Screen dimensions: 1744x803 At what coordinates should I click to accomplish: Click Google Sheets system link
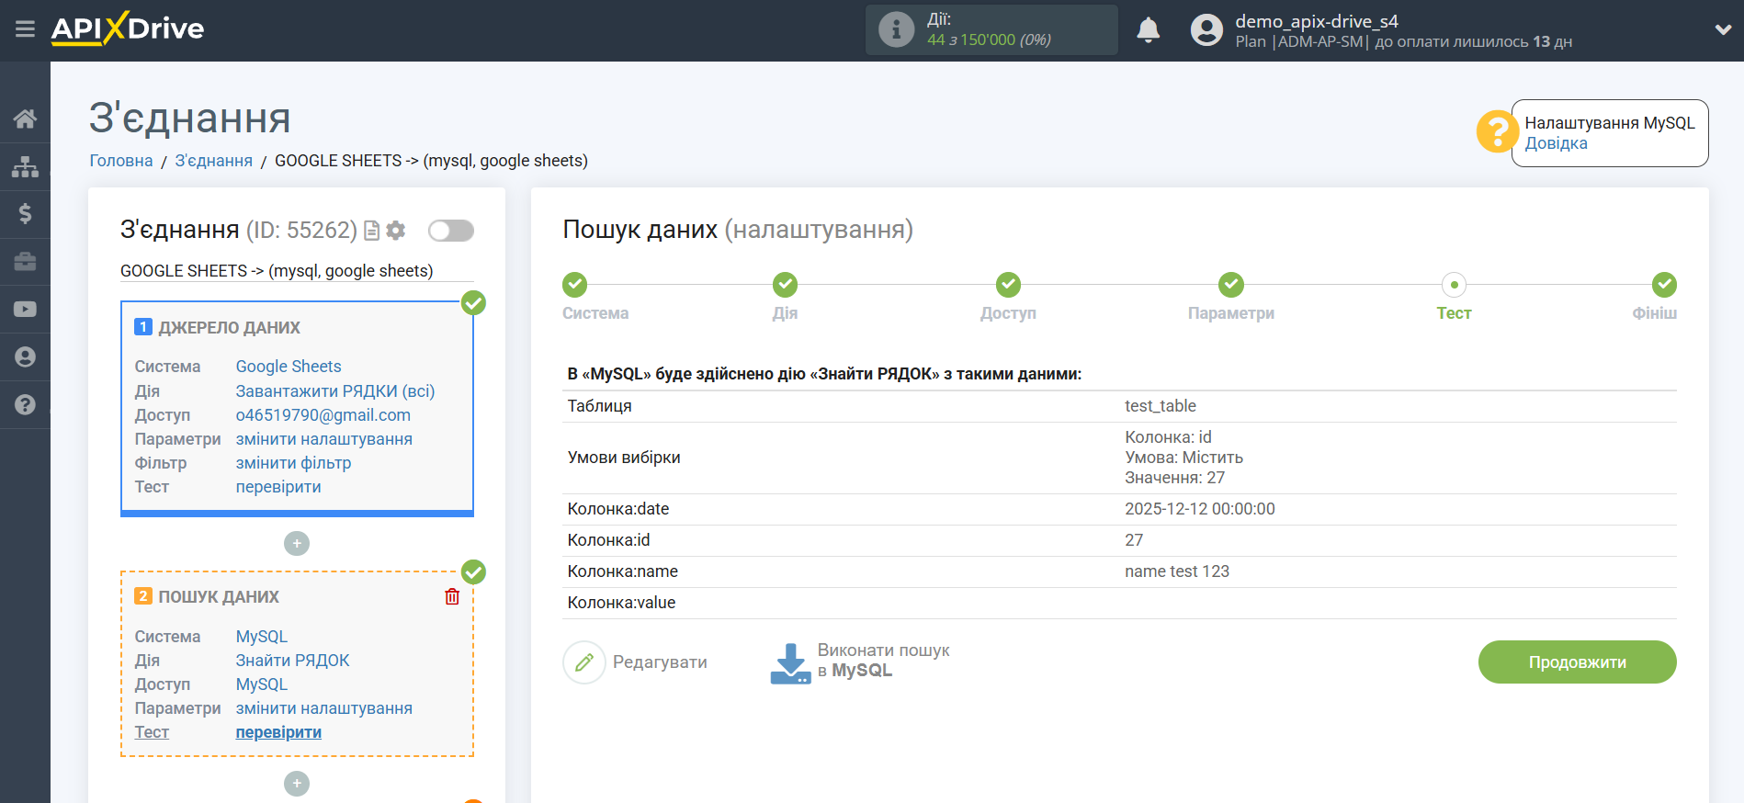(x=289, y=367)
